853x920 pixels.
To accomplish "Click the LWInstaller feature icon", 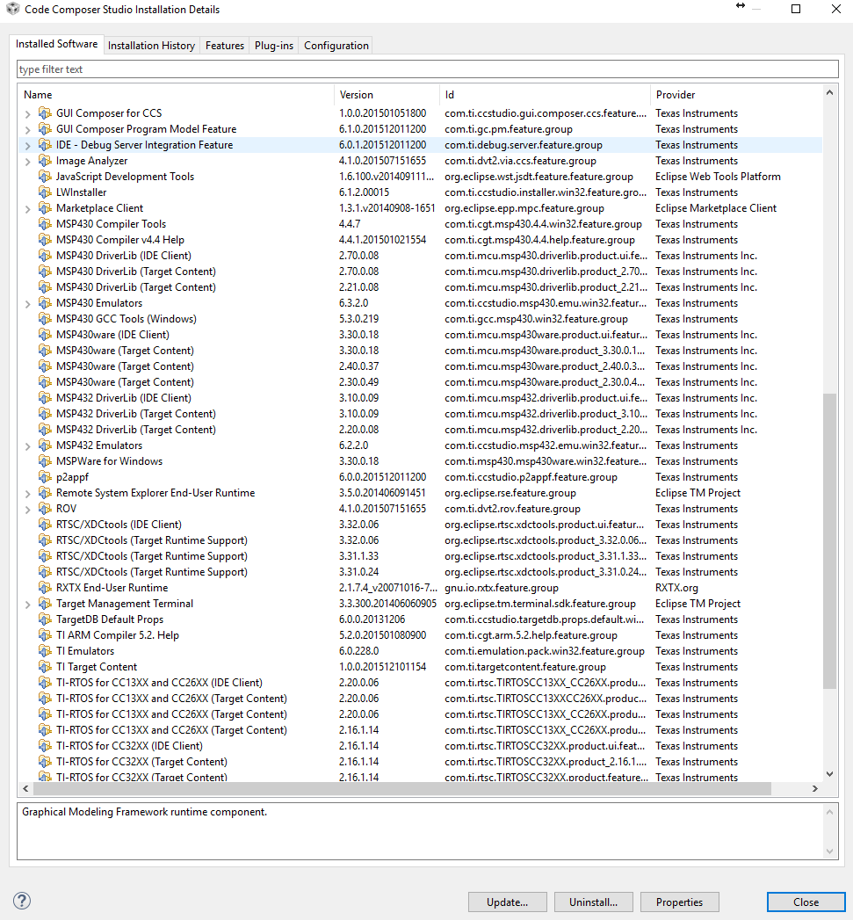I will click(x=45, y=192).
